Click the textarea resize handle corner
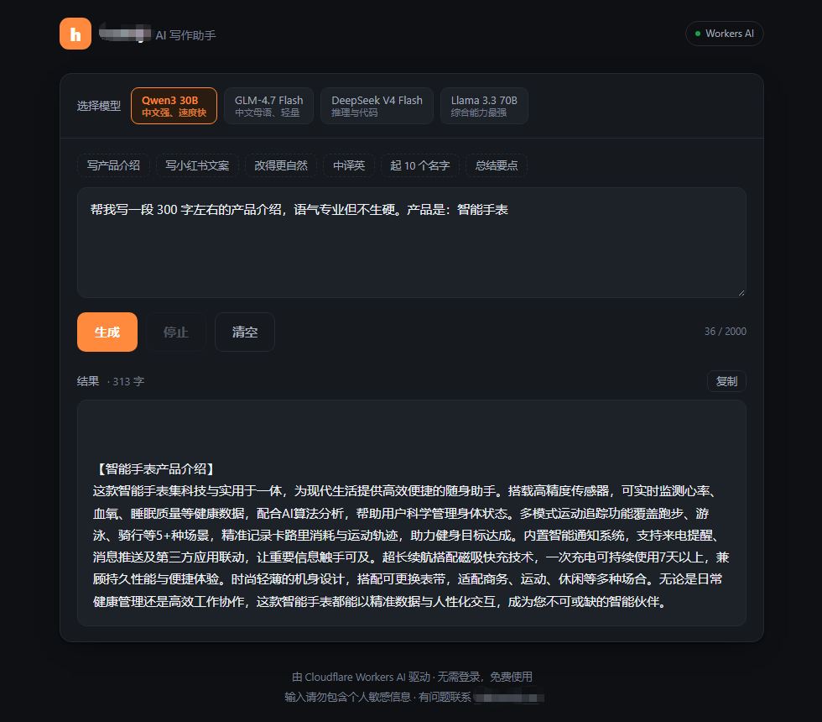The height and width of the screenshot is (722, 822). coord(741,293)
